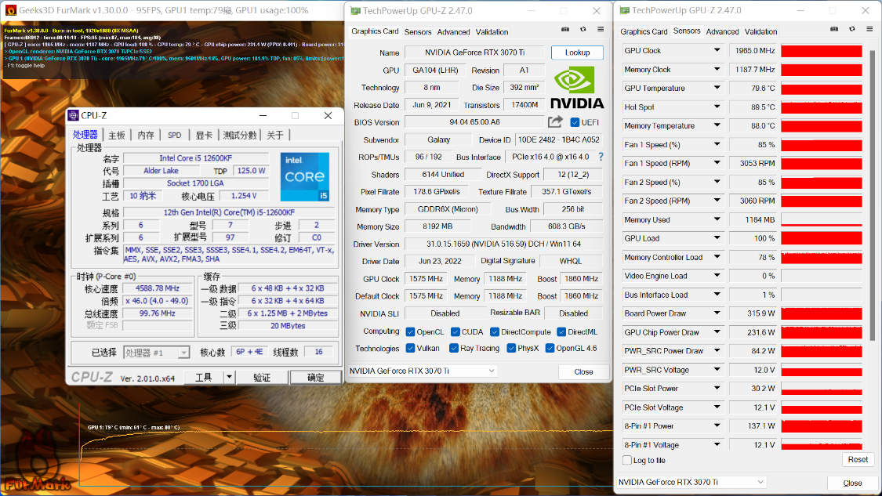
Task: Open the Hot Spot sensor dropdown arrow
Action: click(717, 107)
